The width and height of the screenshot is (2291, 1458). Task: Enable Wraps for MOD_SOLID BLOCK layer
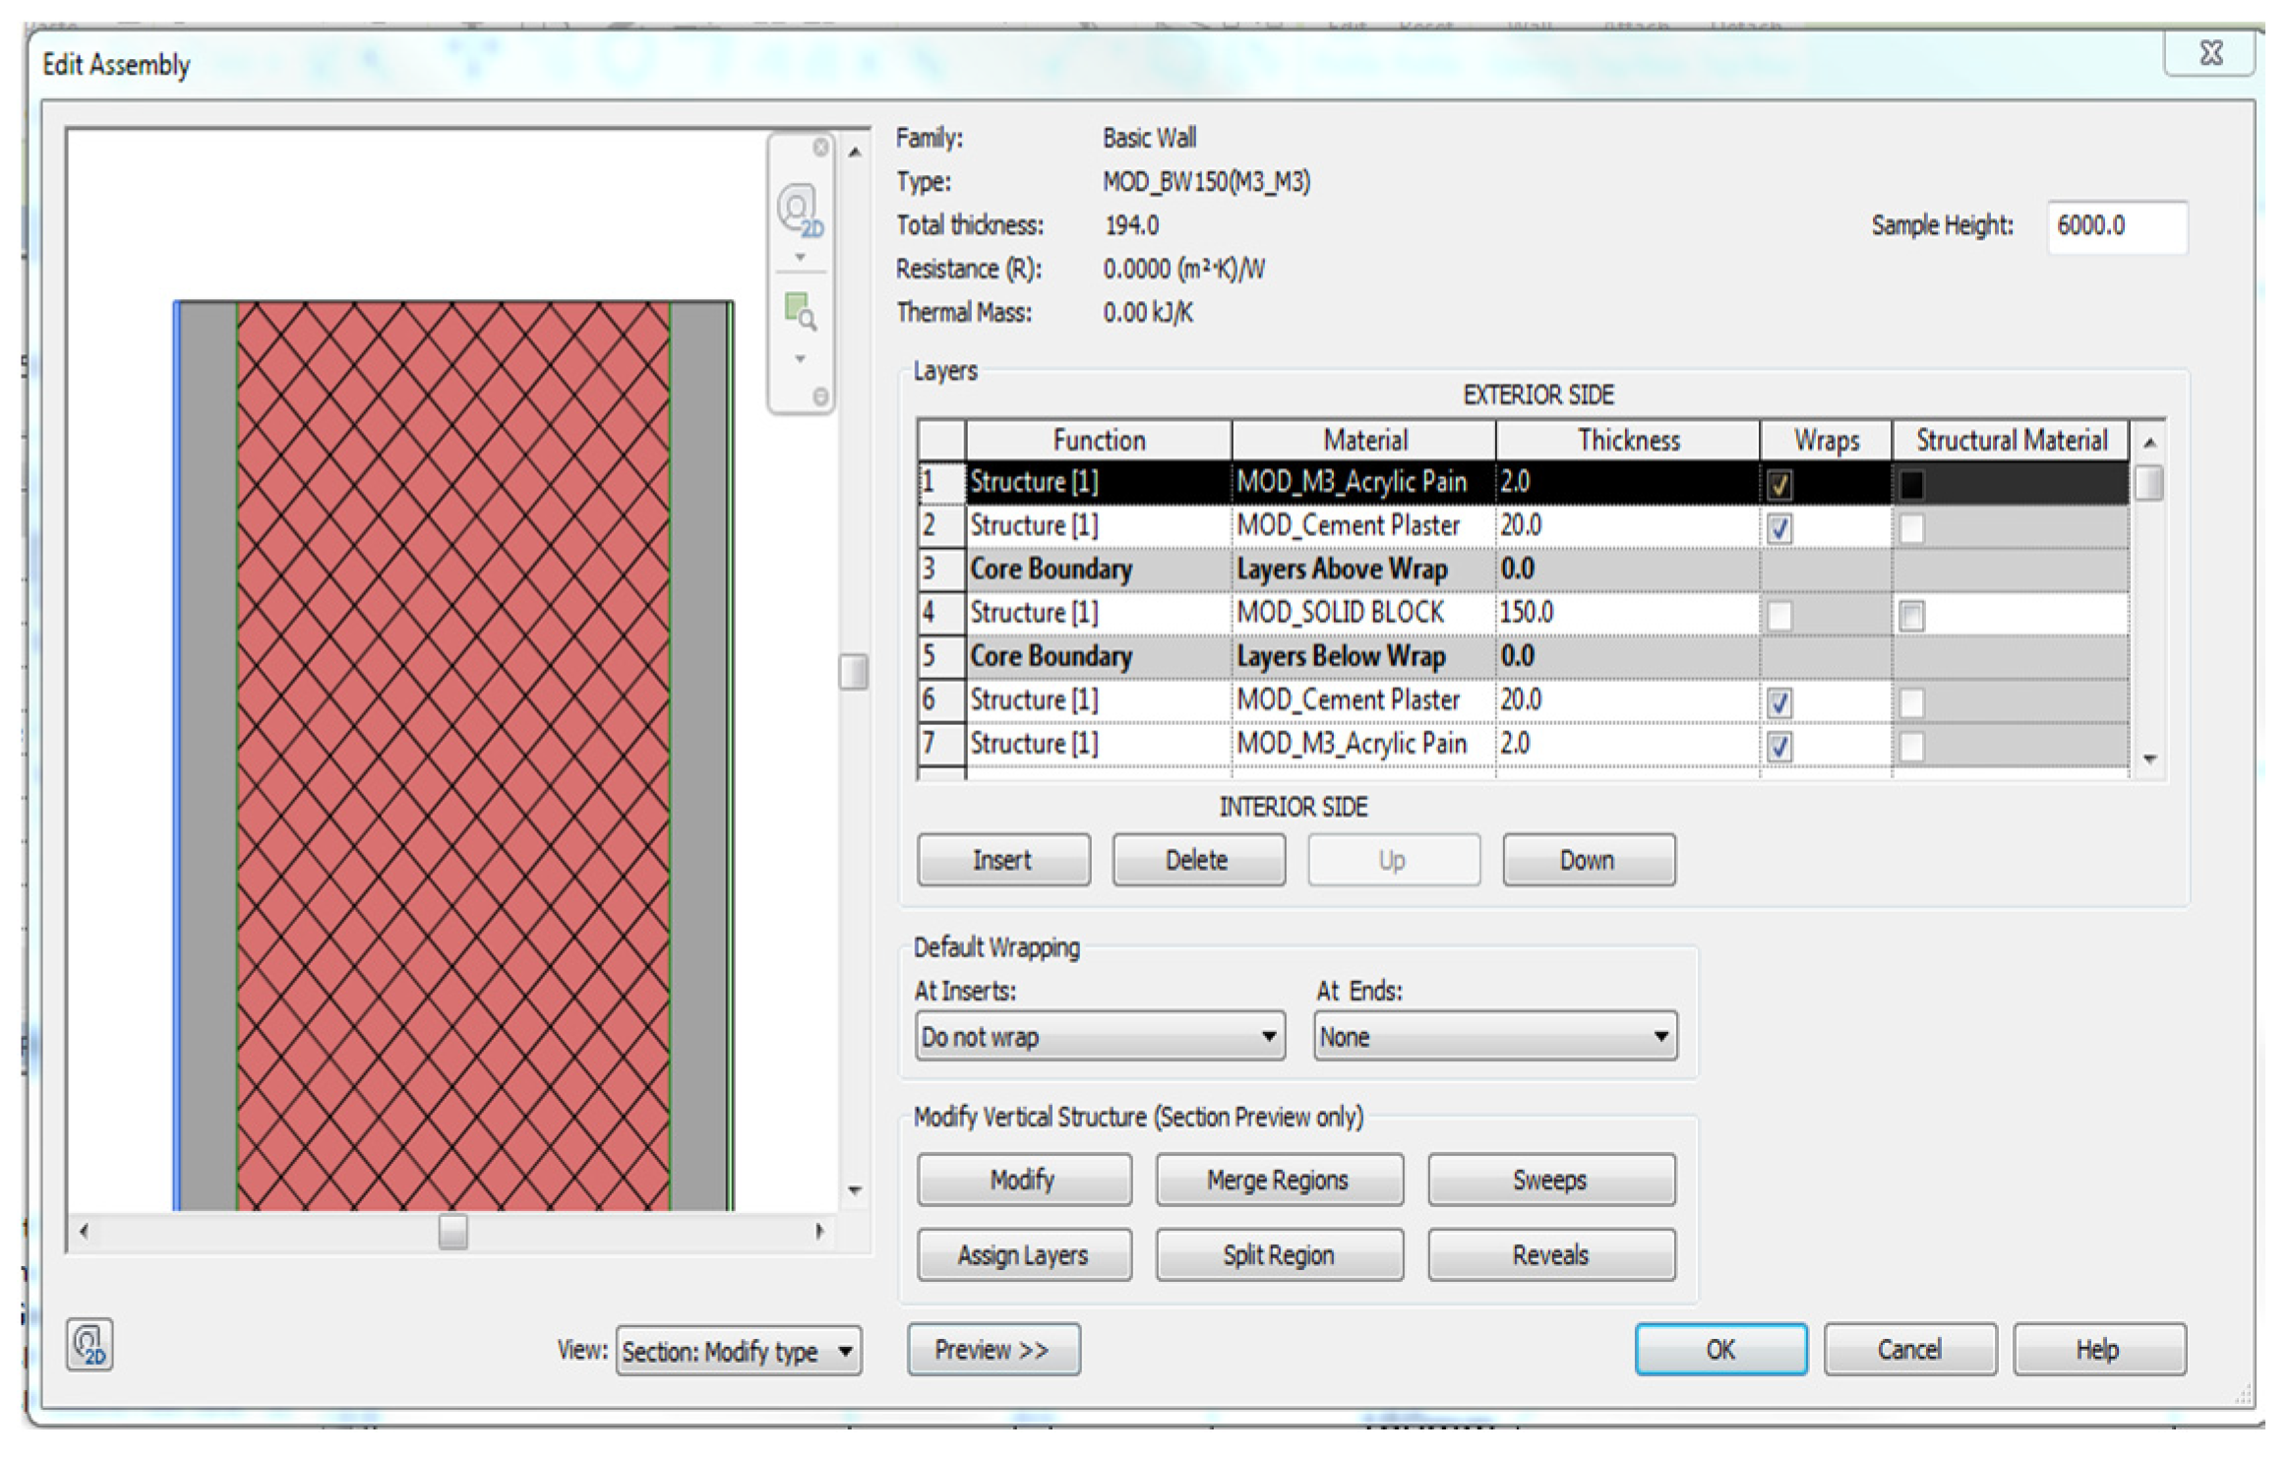(x=1779, y=616)
